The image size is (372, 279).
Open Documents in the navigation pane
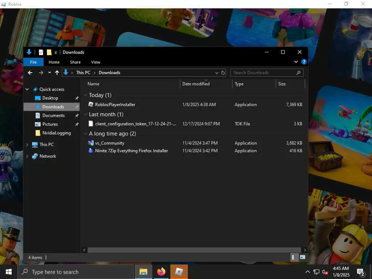[53, 116]
